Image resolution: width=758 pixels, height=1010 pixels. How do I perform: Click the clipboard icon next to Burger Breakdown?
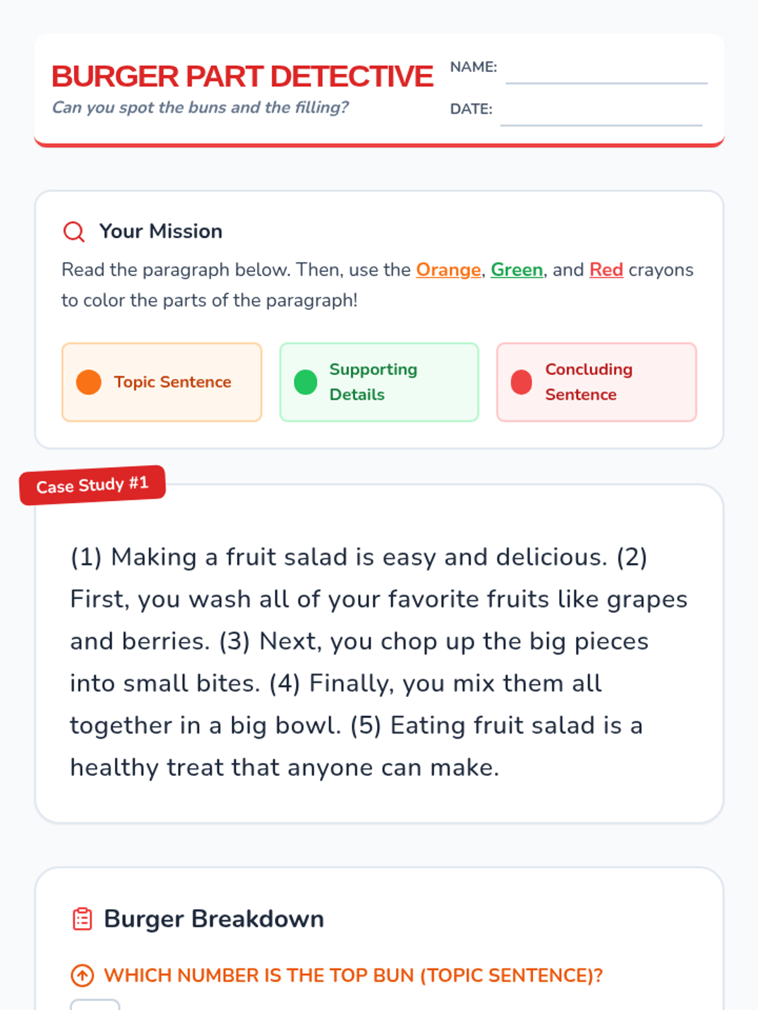[x=82, y=919]
